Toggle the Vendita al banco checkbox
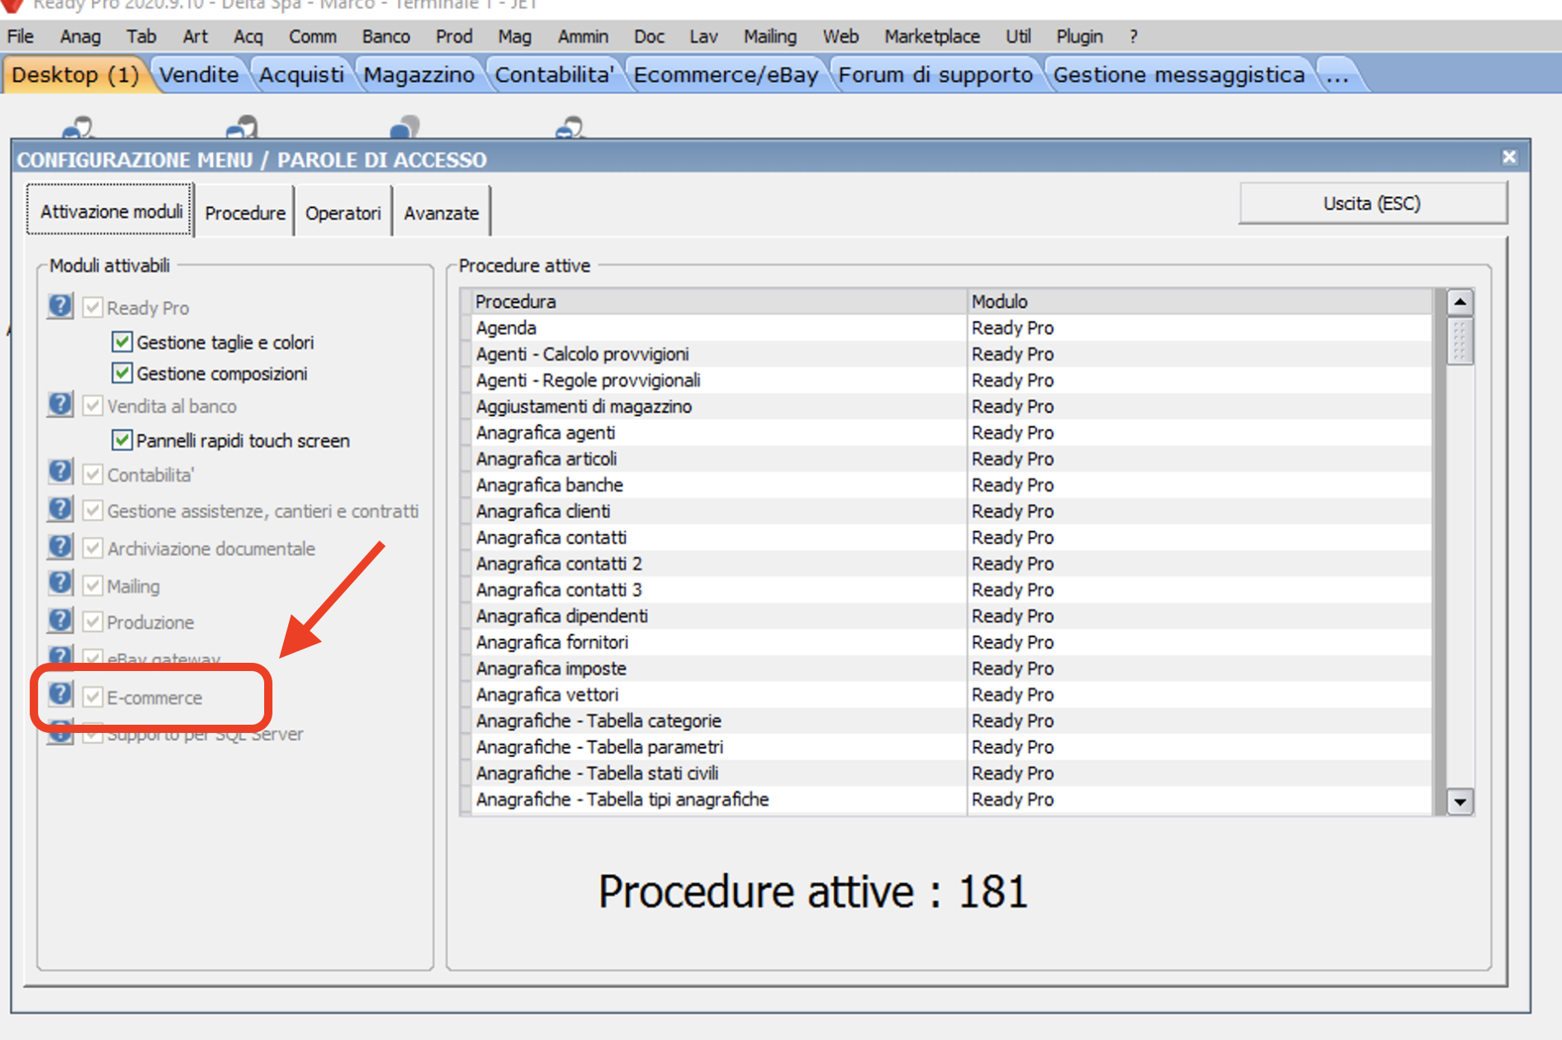The image size is (1562, 1040). [x=92, y=406]
